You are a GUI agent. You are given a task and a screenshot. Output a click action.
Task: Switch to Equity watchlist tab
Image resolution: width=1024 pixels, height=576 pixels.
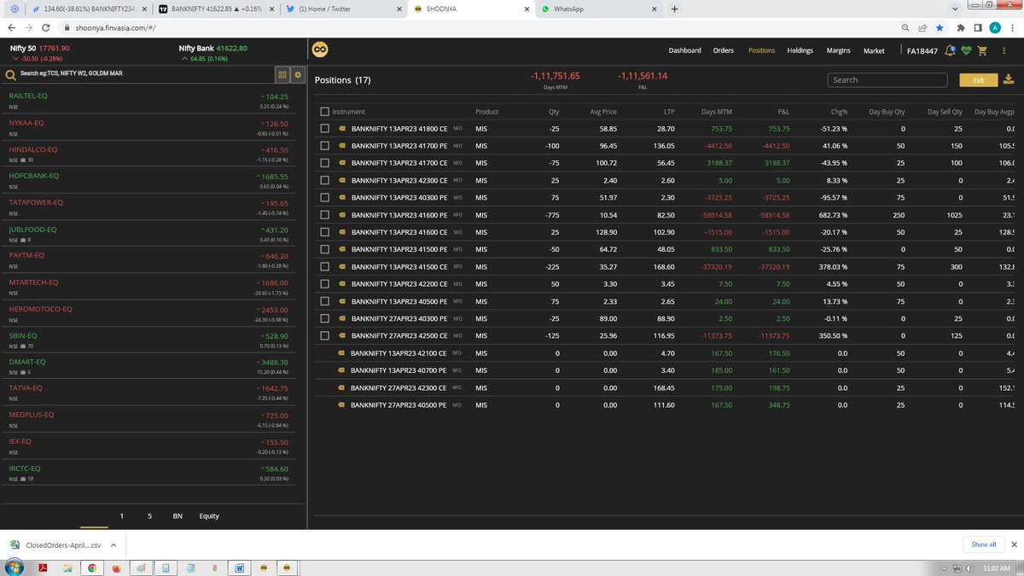209,516
